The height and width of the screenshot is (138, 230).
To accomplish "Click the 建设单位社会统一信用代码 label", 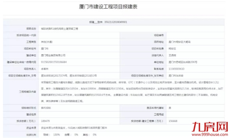I will click(x=21, y=62).
